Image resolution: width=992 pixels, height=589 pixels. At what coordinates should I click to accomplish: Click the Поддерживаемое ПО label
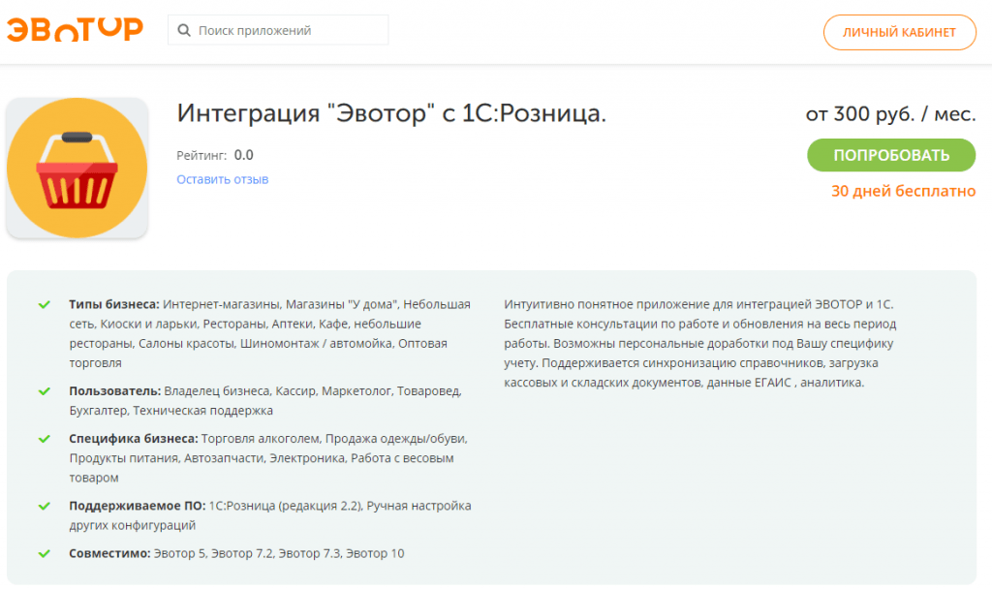coord(138,506)
